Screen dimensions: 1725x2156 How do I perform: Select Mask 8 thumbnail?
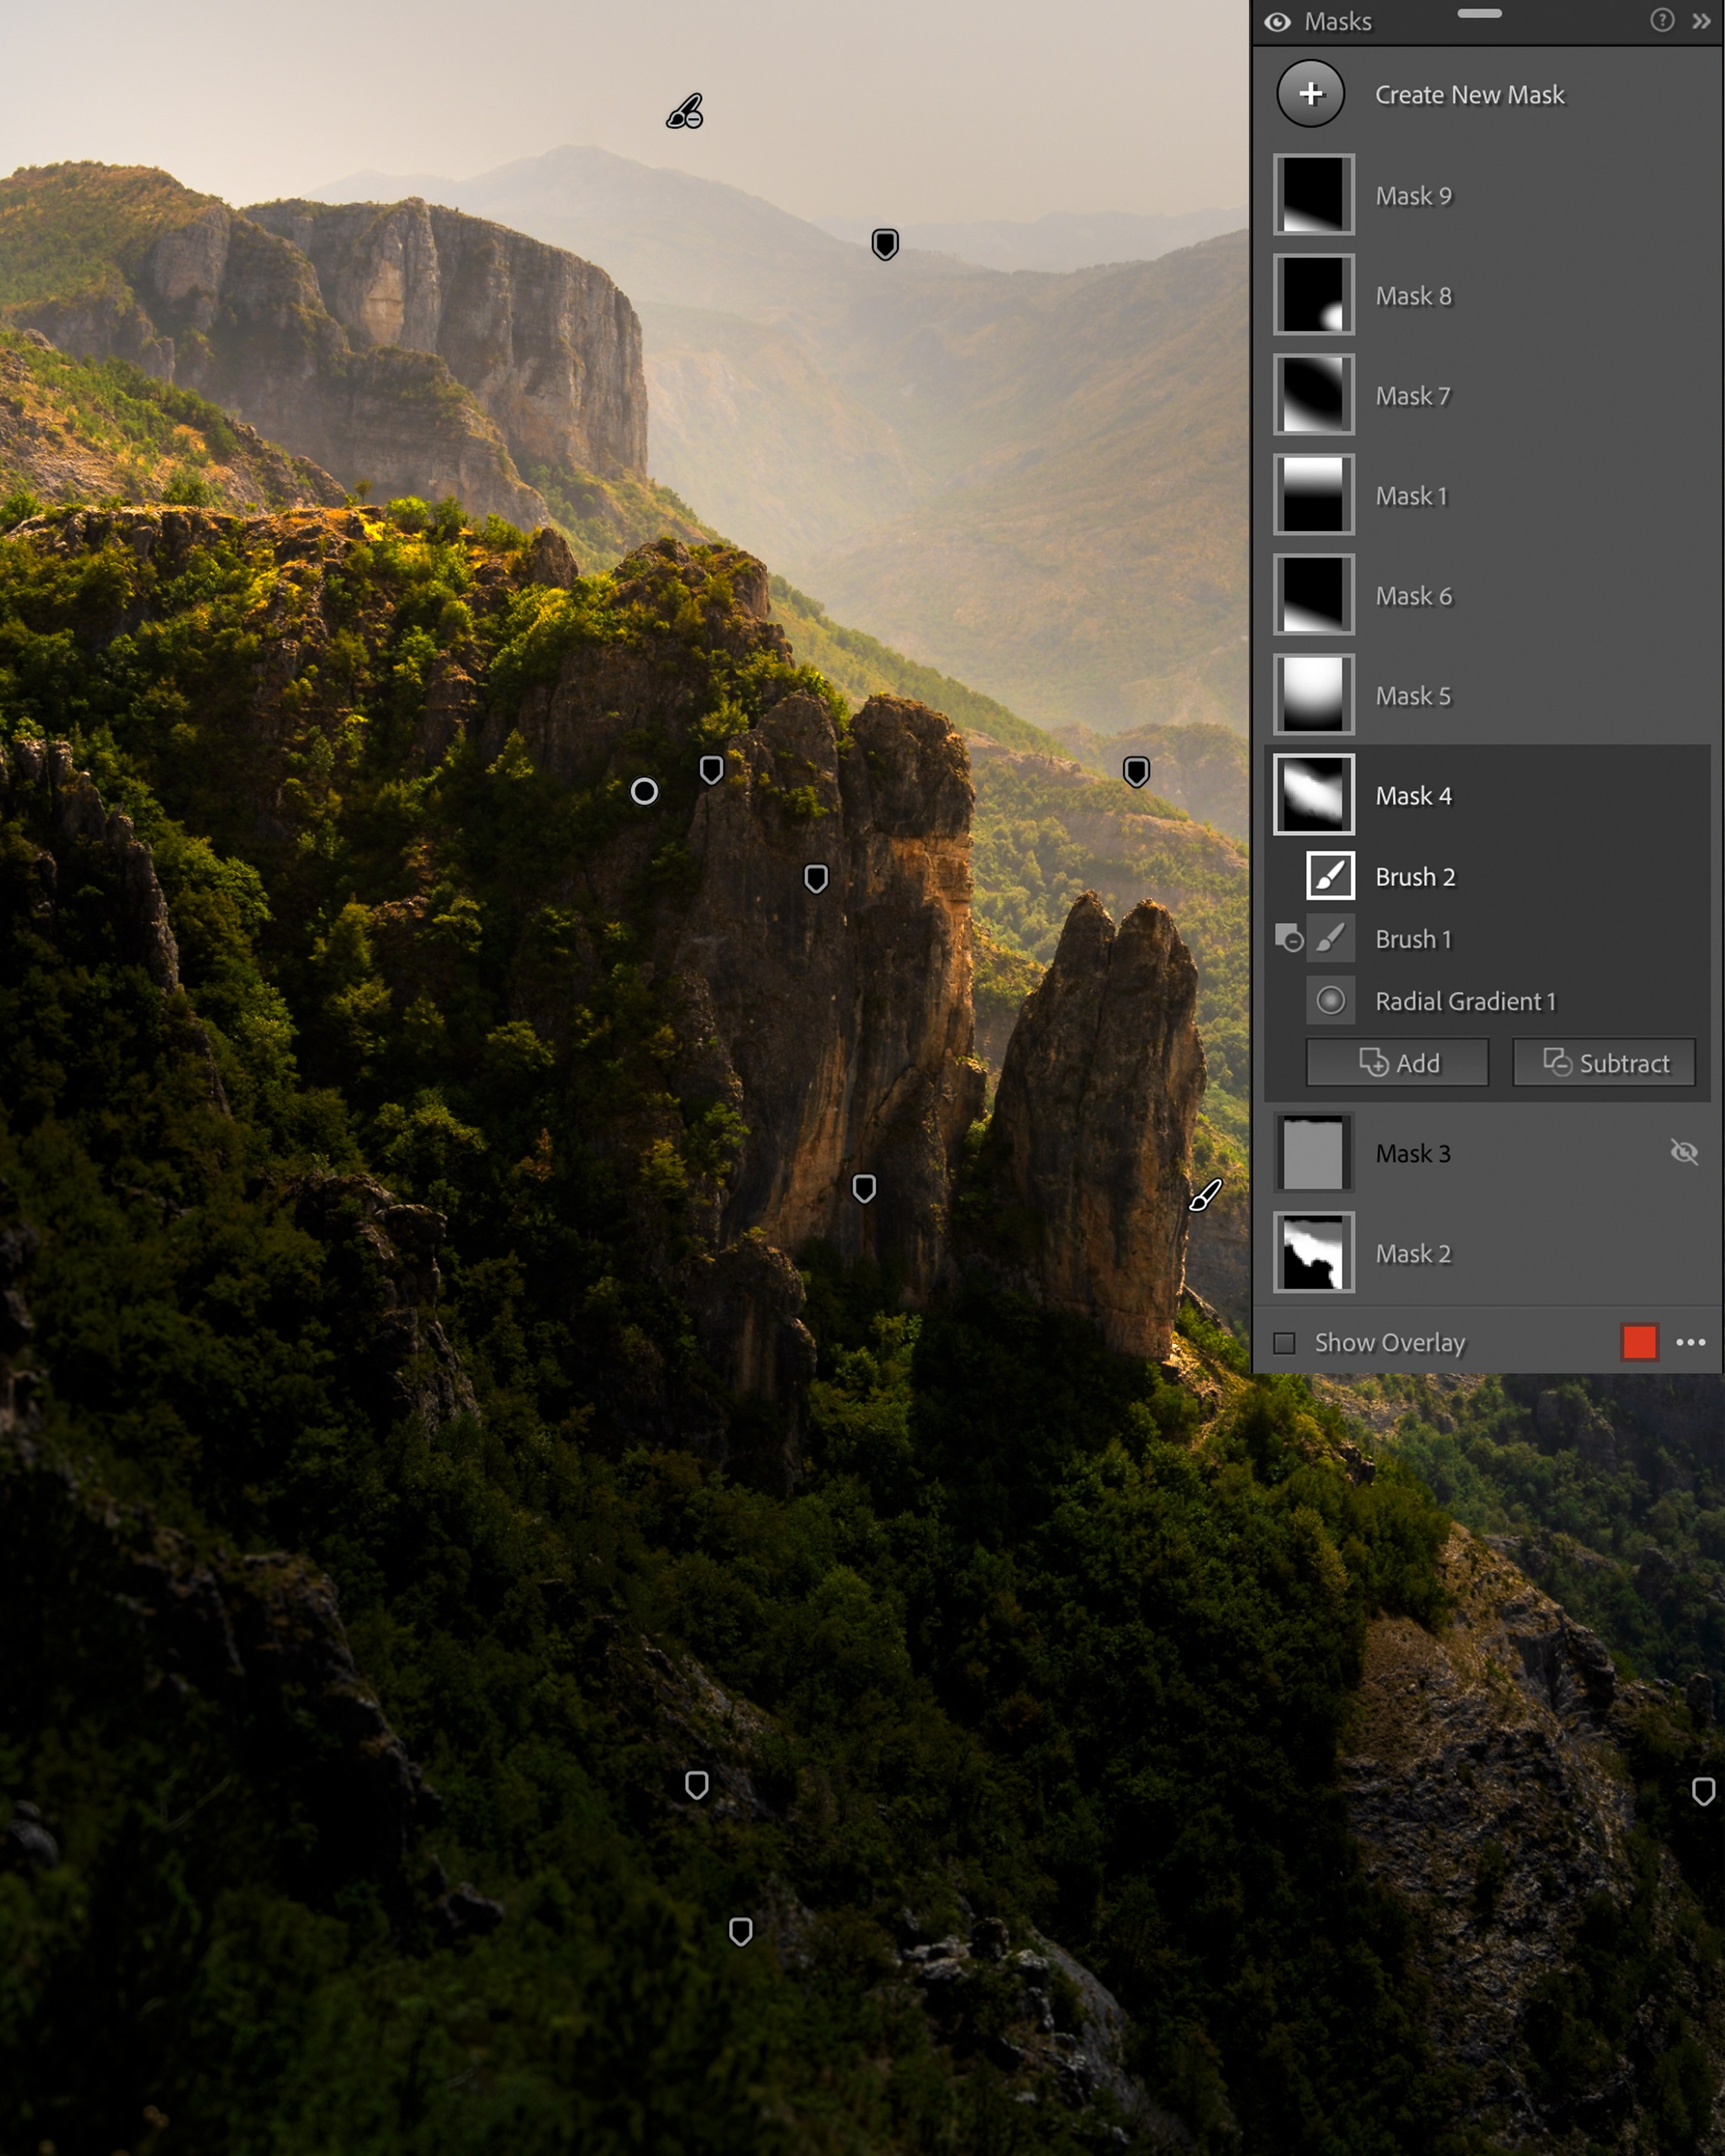pos(1313,295)
